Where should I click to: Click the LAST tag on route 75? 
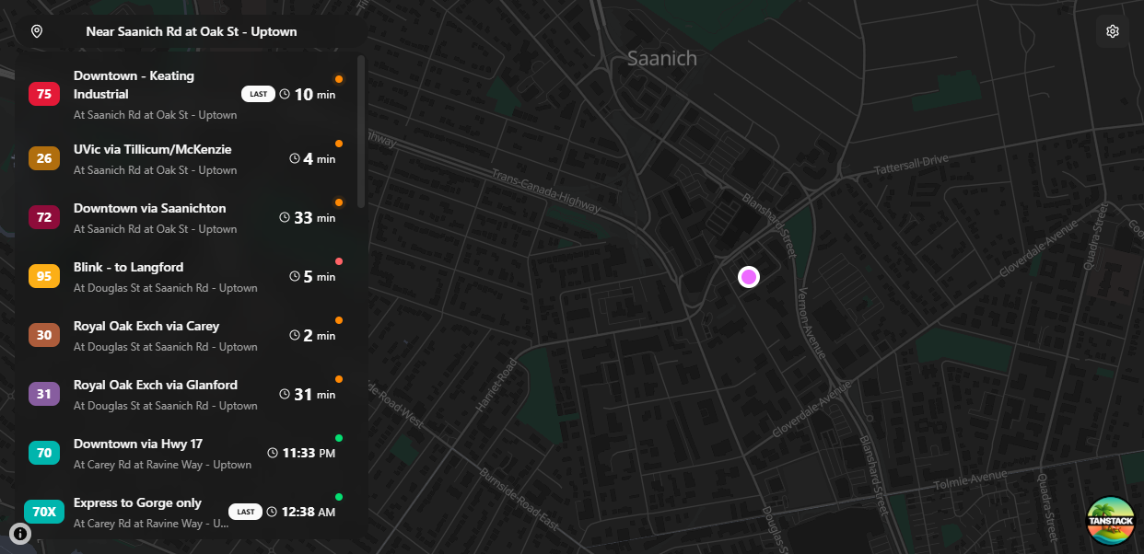click(x=258, y=94)
